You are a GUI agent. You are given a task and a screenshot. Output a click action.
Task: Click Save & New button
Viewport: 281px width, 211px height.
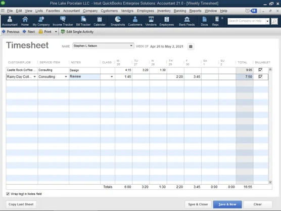(227, 204)
